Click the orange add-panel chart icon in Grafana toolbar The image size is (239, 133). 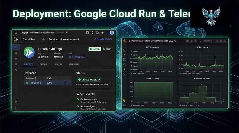point(187,41)
